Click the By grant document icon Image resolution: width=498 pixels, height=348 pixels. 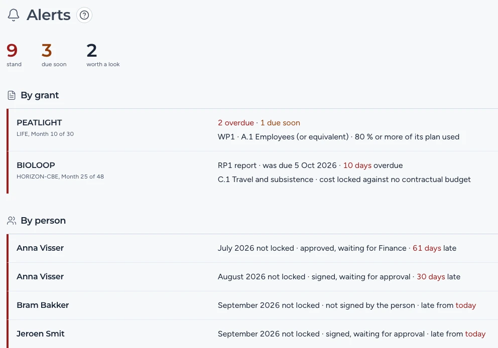[12, 95]
